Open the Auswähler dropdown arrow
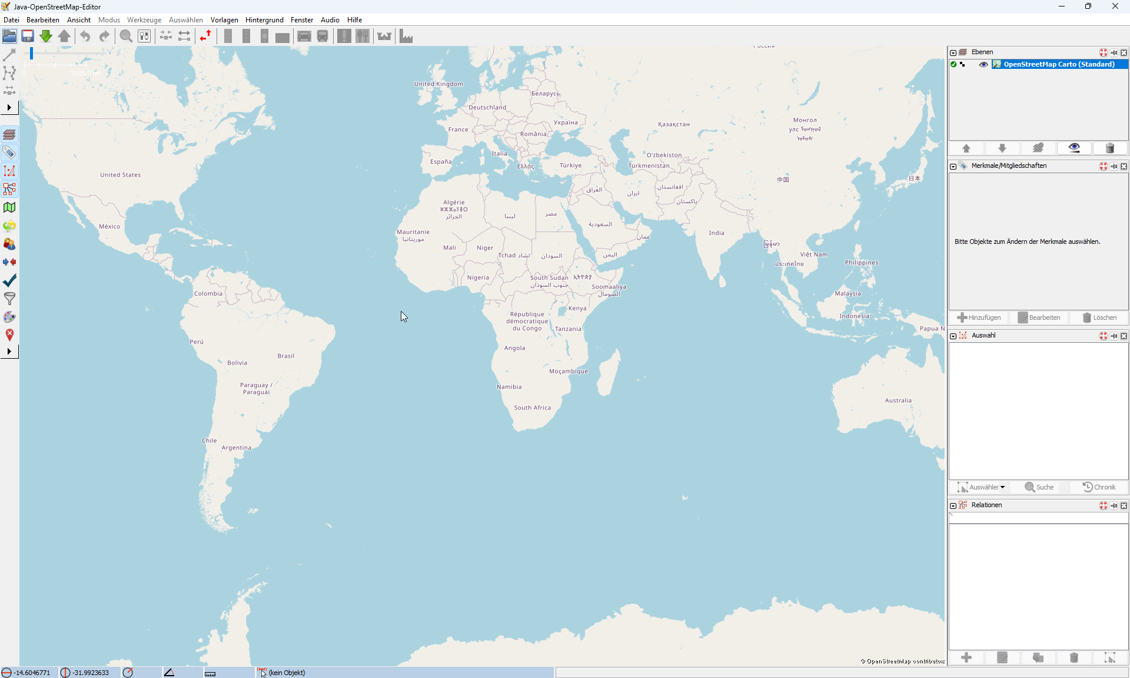 [1002, 487]
